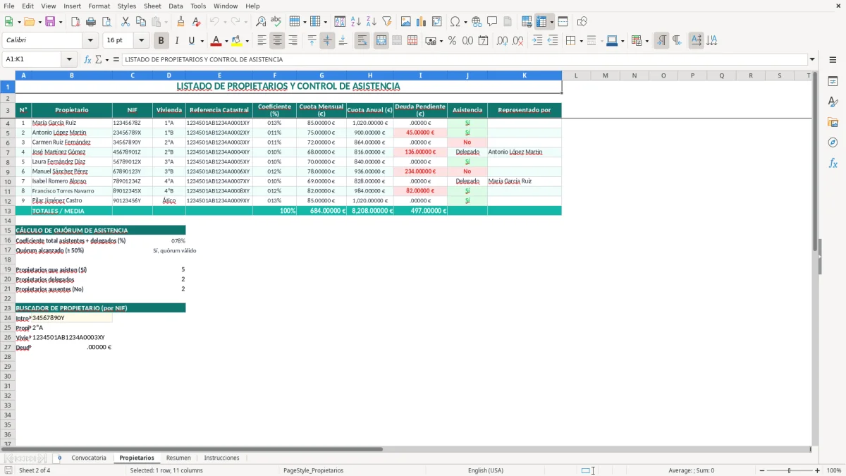Click the Increase Indent icon
Viewport: 846px width, 476px height.
(537, 41)
